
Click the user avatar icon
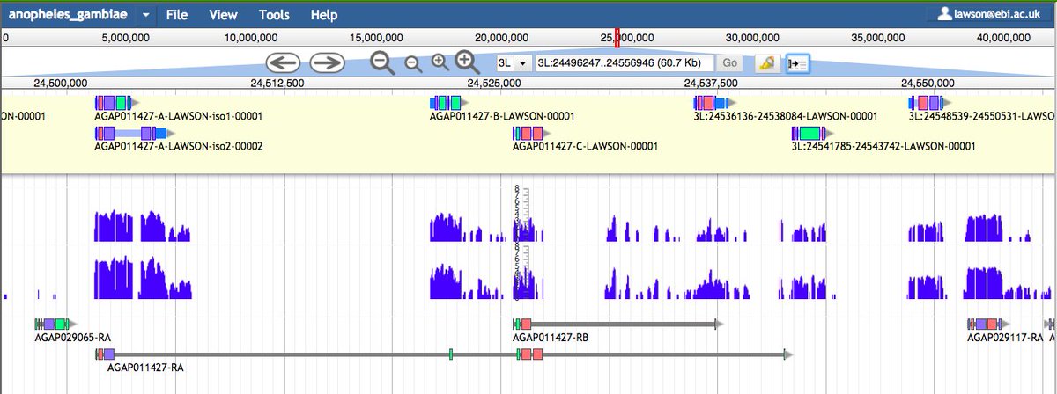(944, 14)
